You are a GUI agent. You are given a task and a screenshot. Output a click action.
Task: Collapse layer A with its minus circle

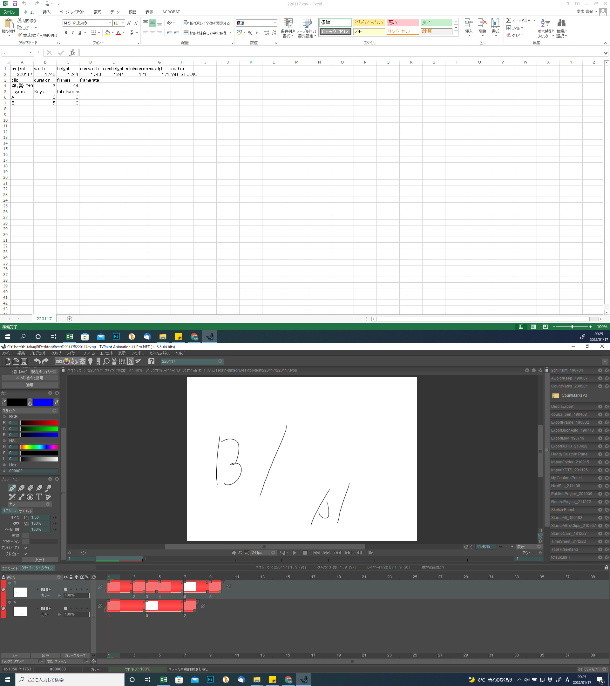click(x=10, y=602)
